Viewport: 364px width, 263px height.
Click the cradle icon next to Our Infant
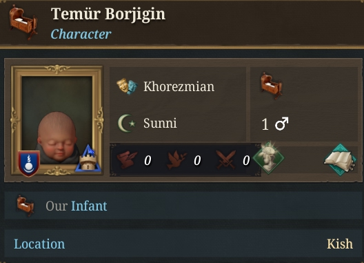[26, 206]
